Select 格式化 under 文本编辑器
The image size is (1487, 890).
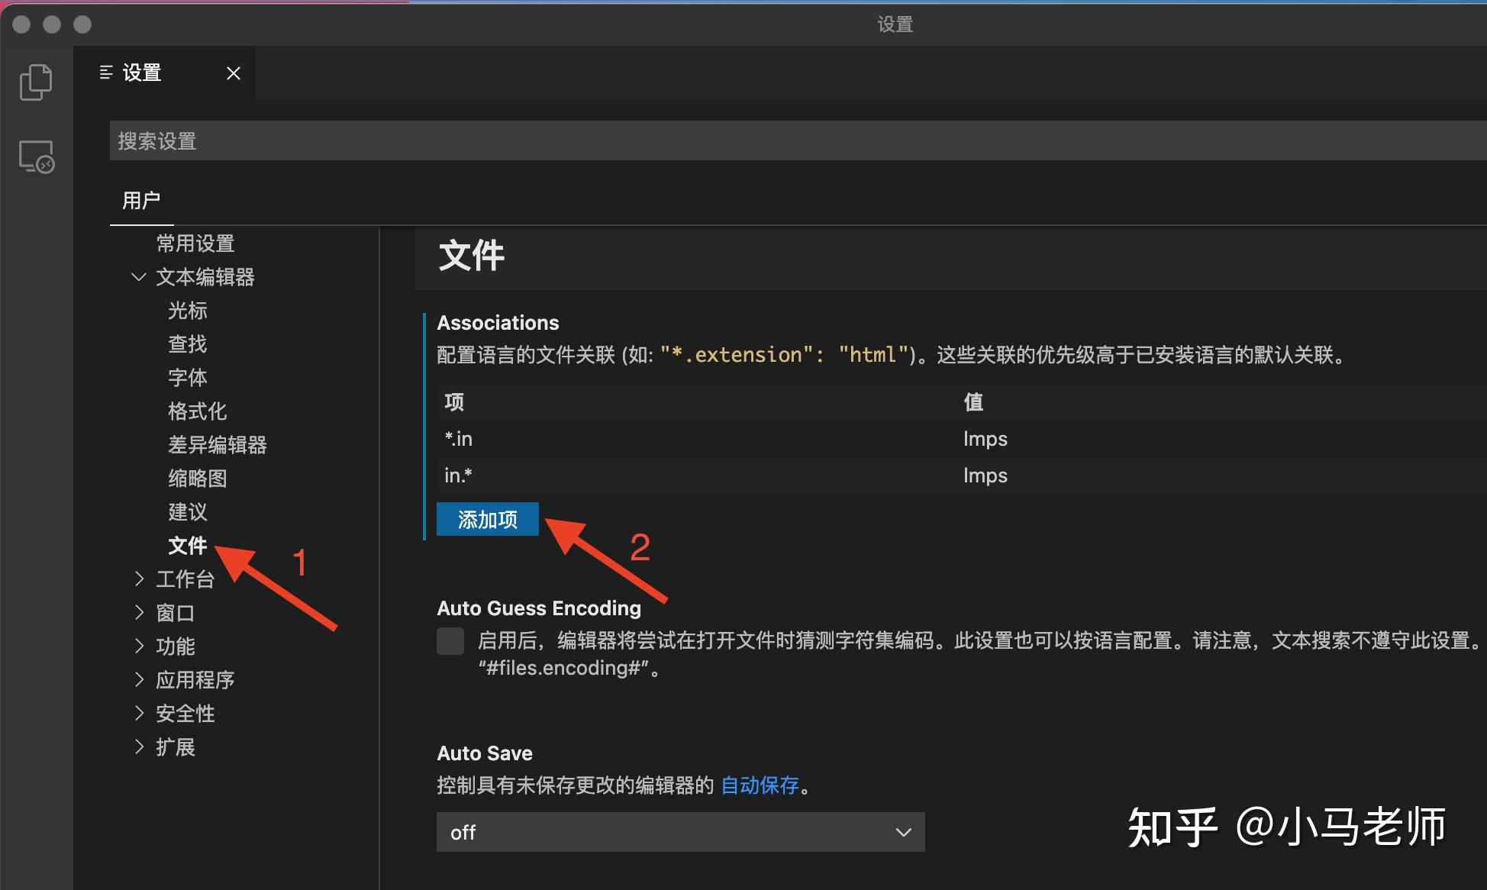click(197, 411)
